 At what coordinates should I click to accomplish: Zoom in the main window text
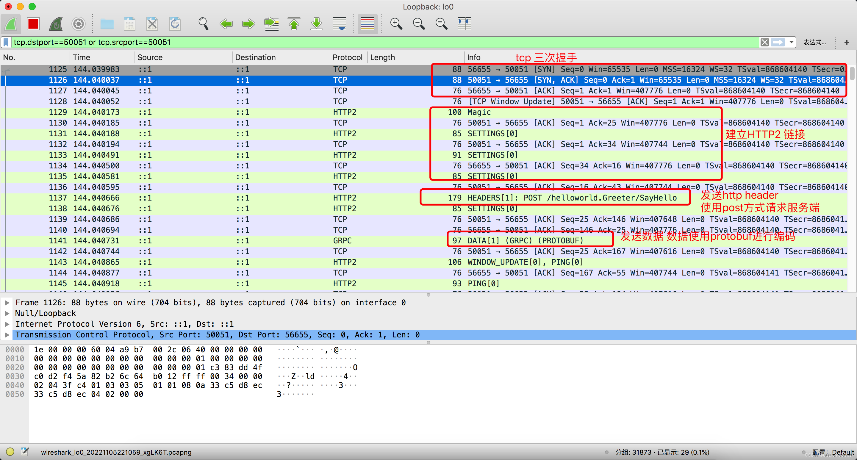point(396,24)
